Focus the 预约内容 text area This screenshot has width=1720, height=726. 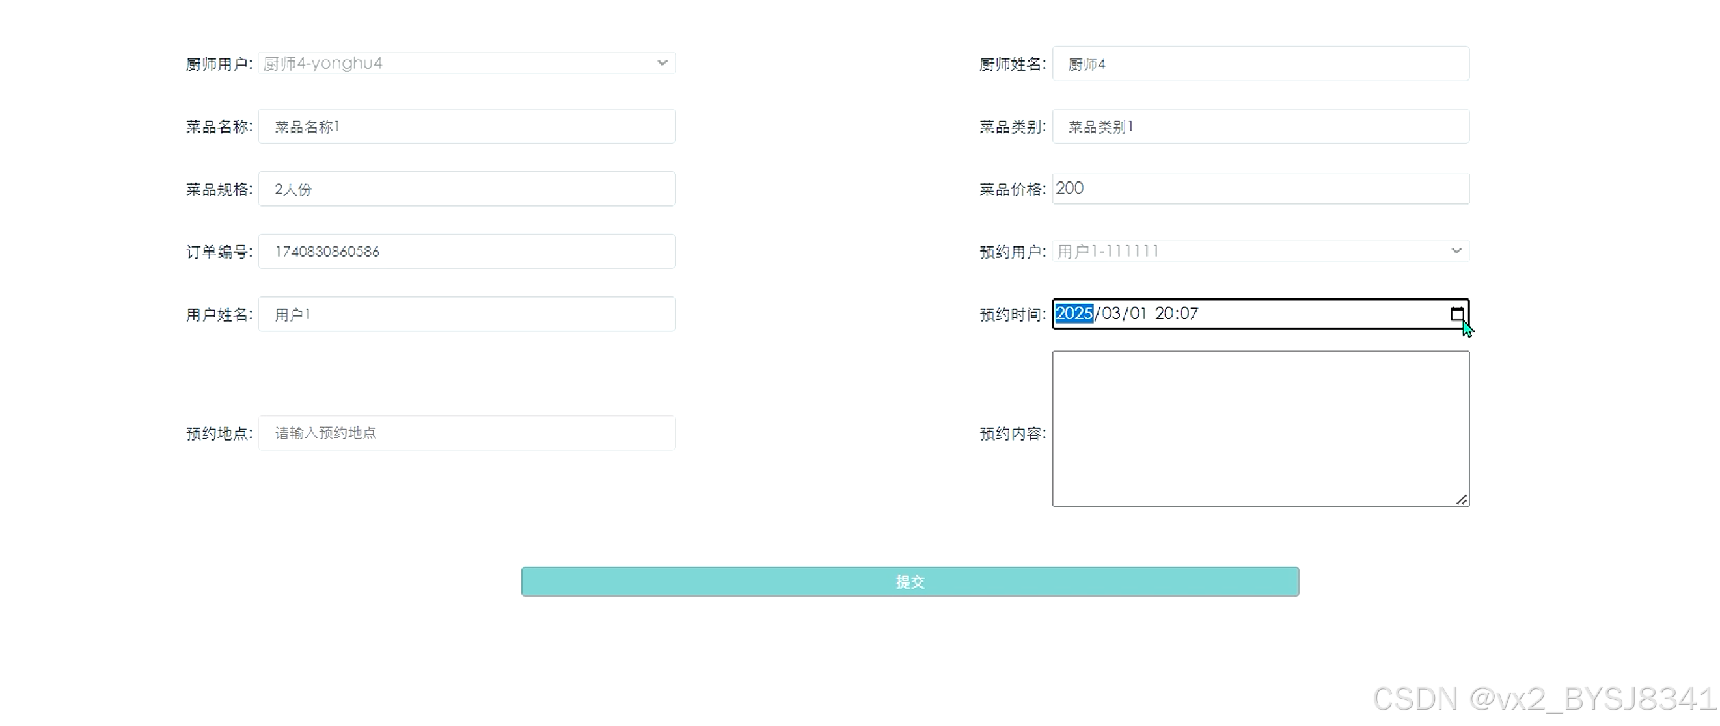pos(1259,428)
